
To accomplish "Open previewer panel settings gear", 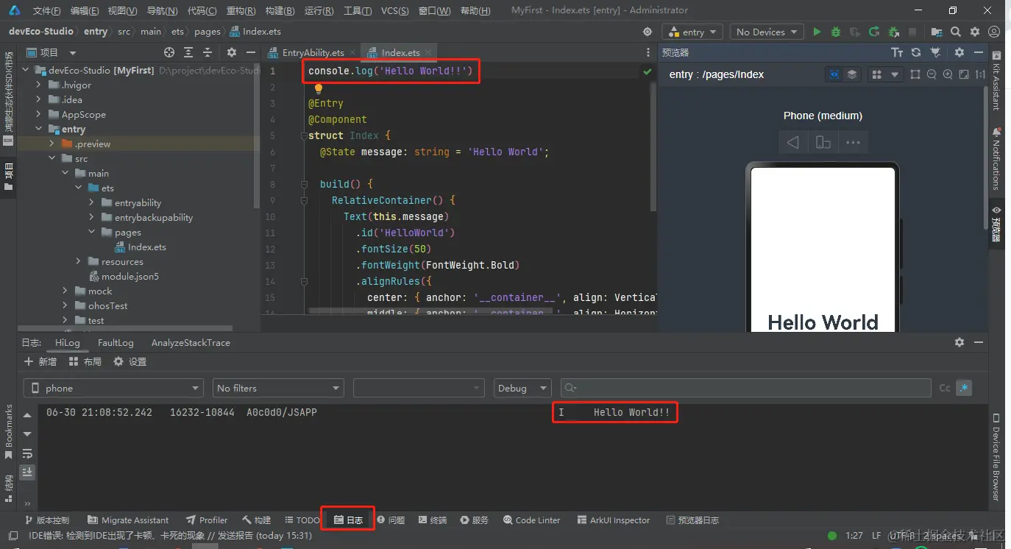I will (959, 52).
